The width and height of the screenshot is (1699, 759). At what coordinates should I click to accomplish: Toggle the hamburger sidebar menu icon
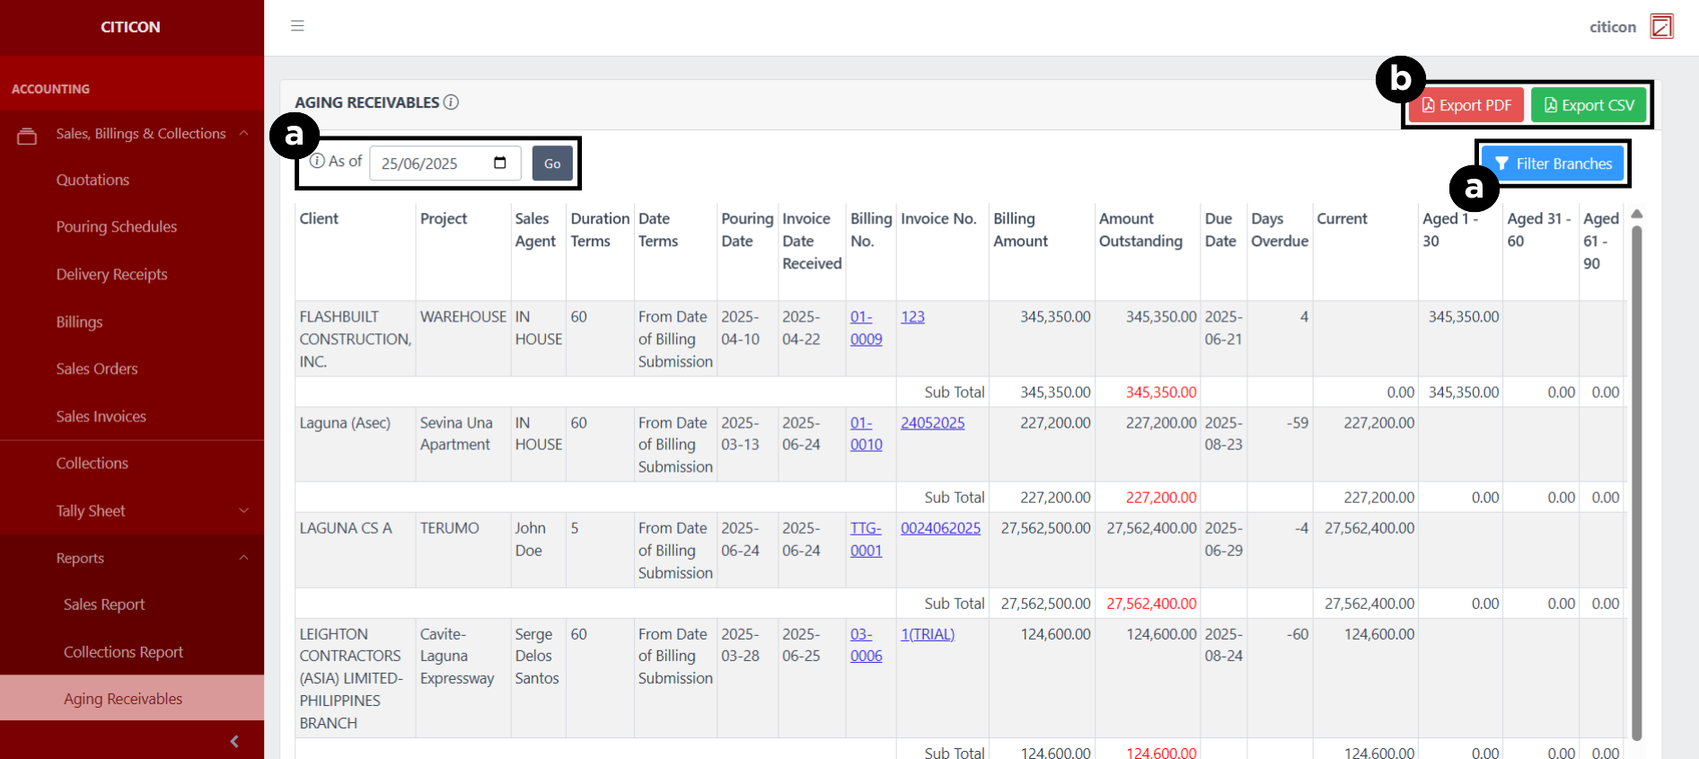tap(297, 26)
